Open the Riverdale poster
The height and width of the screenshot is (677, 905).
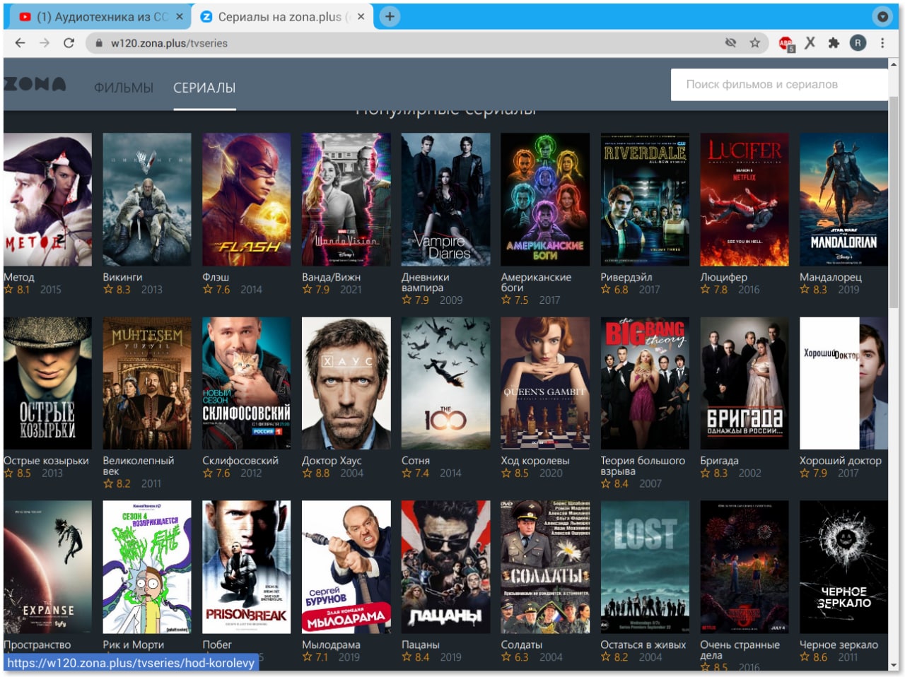point(645,199)
